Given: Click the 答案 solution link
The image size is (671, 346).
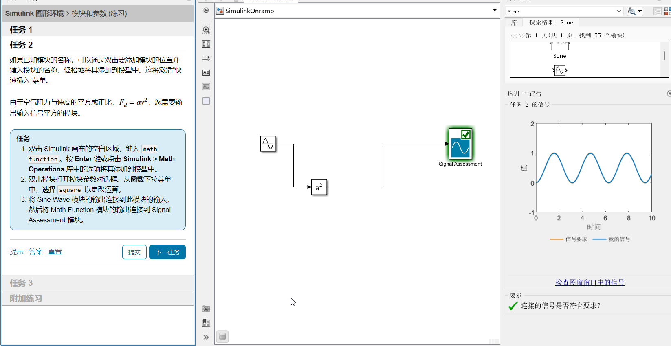Looking at the screenshot, I should pyautogui.click(x=35, y=252).
